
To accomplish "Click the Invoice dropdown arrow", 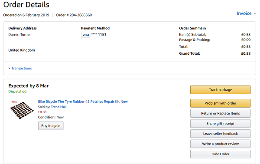I will pyautogui.click(x=255, y=13).
